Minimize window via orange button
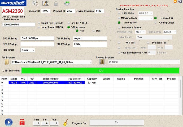Screen dimensions: 183x127 pos(175,1)
